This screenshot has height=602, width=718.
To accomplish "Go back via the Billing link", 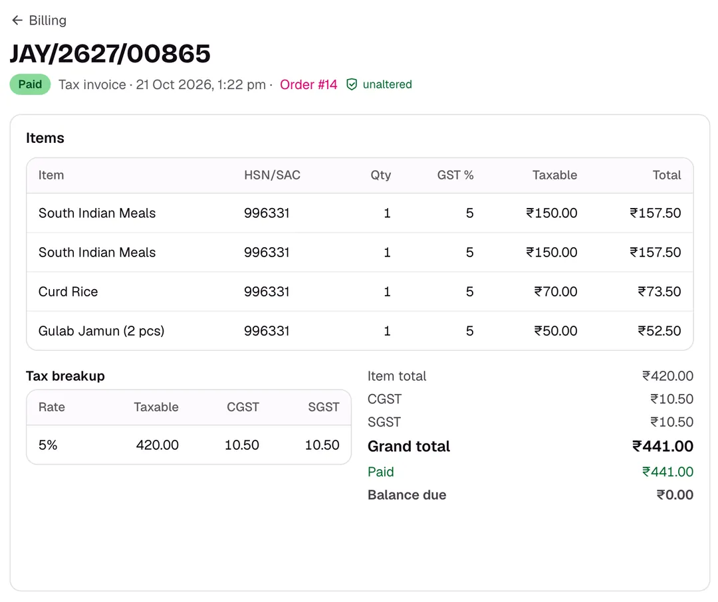I will pos(48,20).
